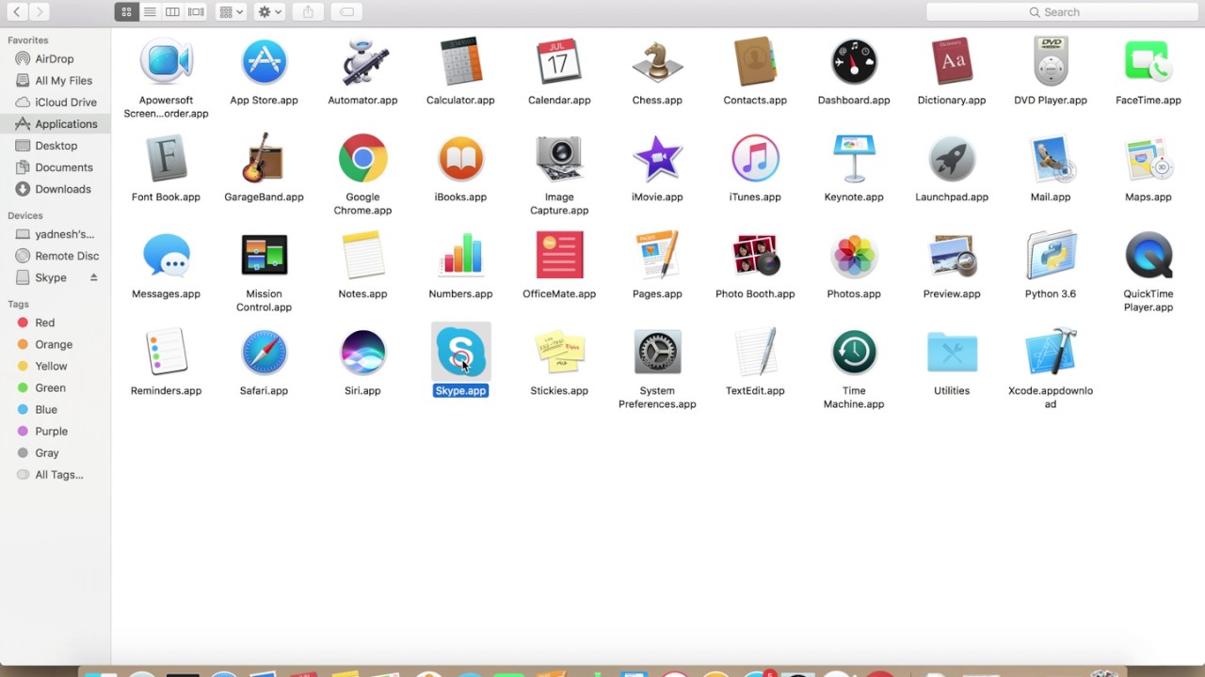
Task: Select the Calendar.app icon
Action: pos(559,62)
